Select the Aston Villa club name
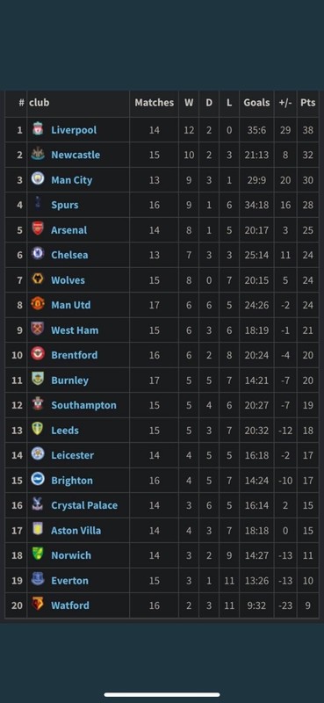Image resolution: width=324 pixels, height=703 pixels. [76, 531]
